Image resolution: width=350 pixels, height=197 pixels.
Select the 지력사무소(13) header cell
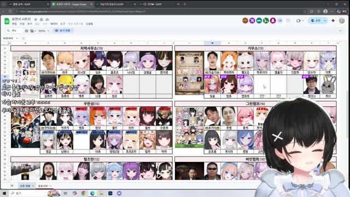91,48
